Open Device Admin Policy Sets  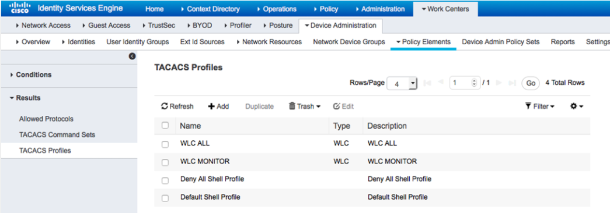tap(501, 41)
